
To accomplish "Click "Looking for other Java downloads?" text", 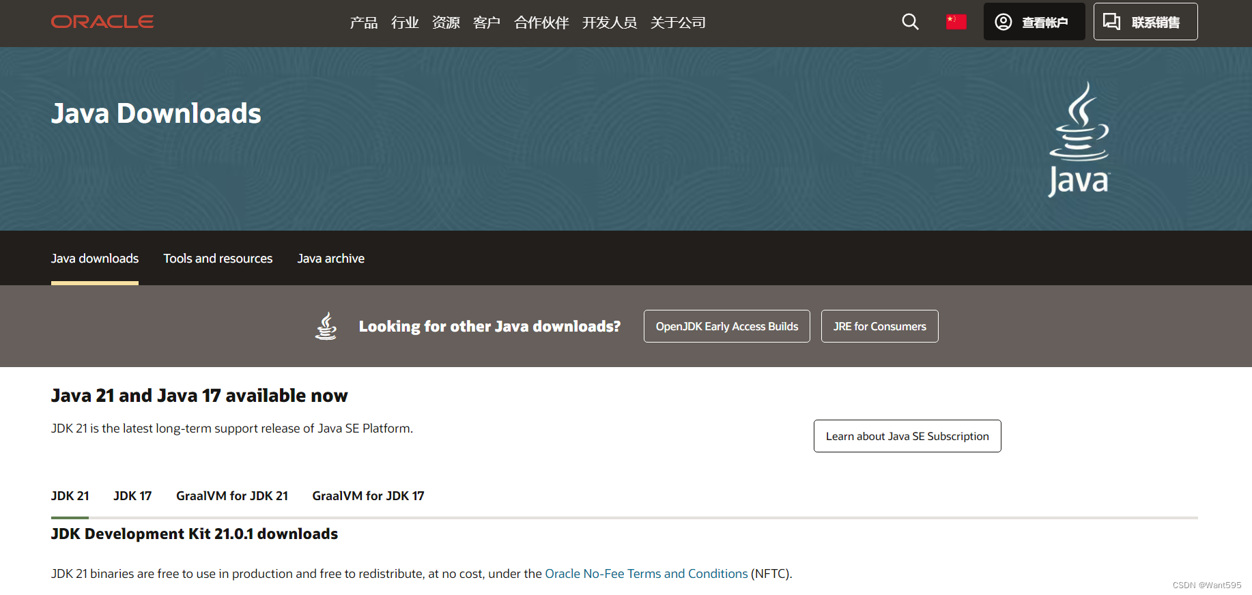I will tap(489, 326).
